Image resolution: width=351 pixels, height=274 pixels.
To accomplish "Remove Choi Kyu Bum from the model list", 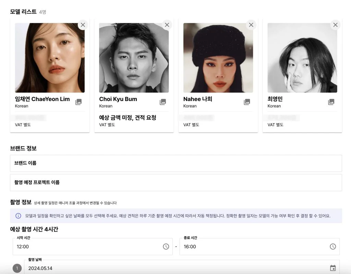I will [x=167, y=25].
